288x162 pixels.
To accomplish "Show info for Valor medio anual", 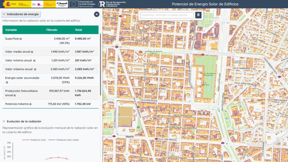I will click(32, 52).
